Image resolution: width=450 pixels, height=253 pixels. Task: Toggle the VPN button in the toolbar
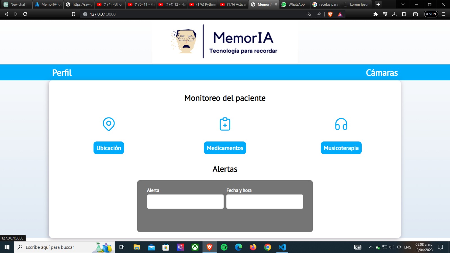click(431, 14)
